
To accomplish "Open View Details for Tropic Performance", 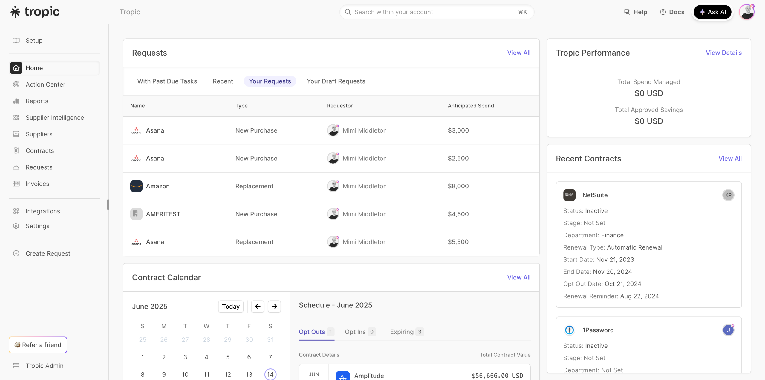I will 723,53.
